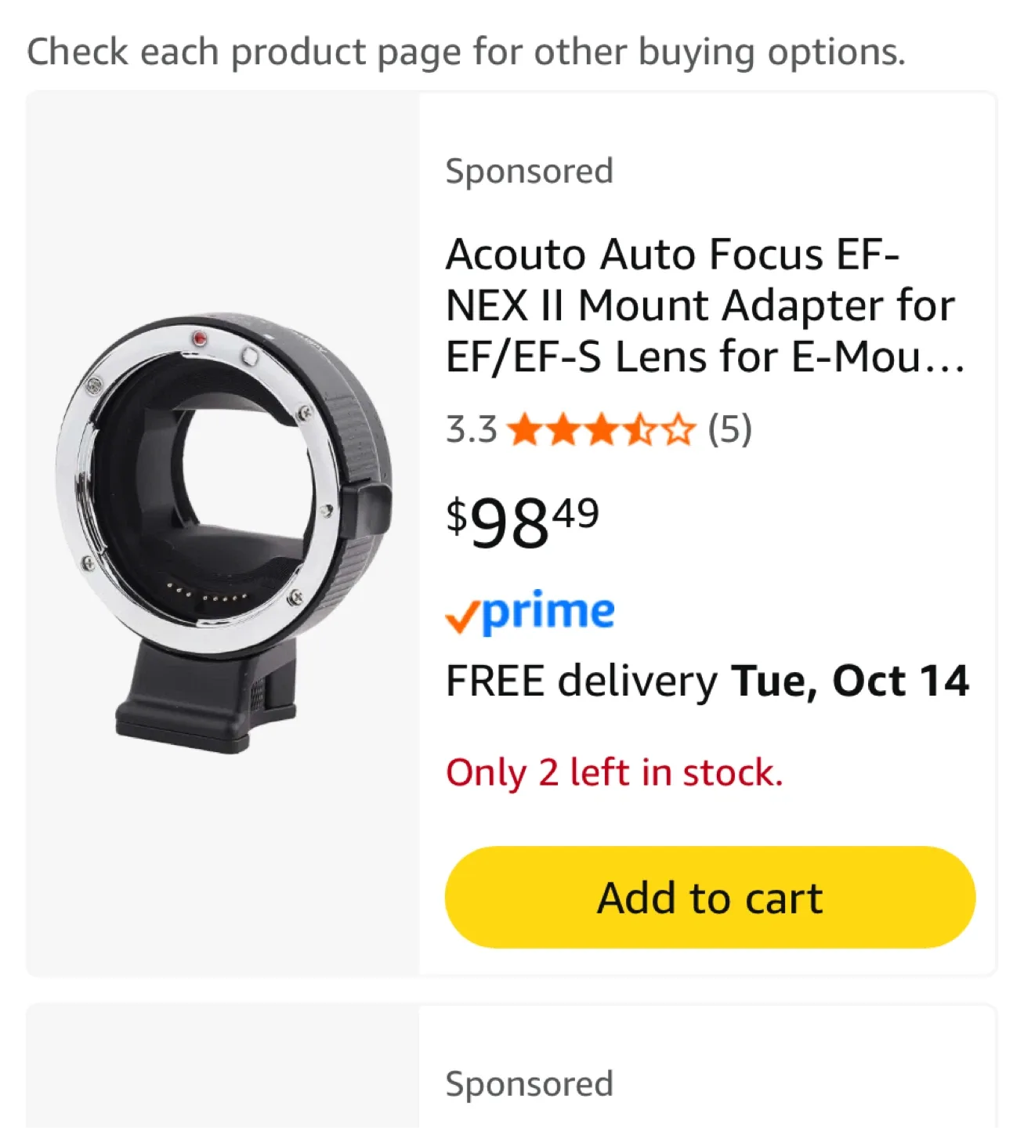This screenshot has width=1024, height=1128.
Task: Select the $98.49 price
Action: coord(523,522)
